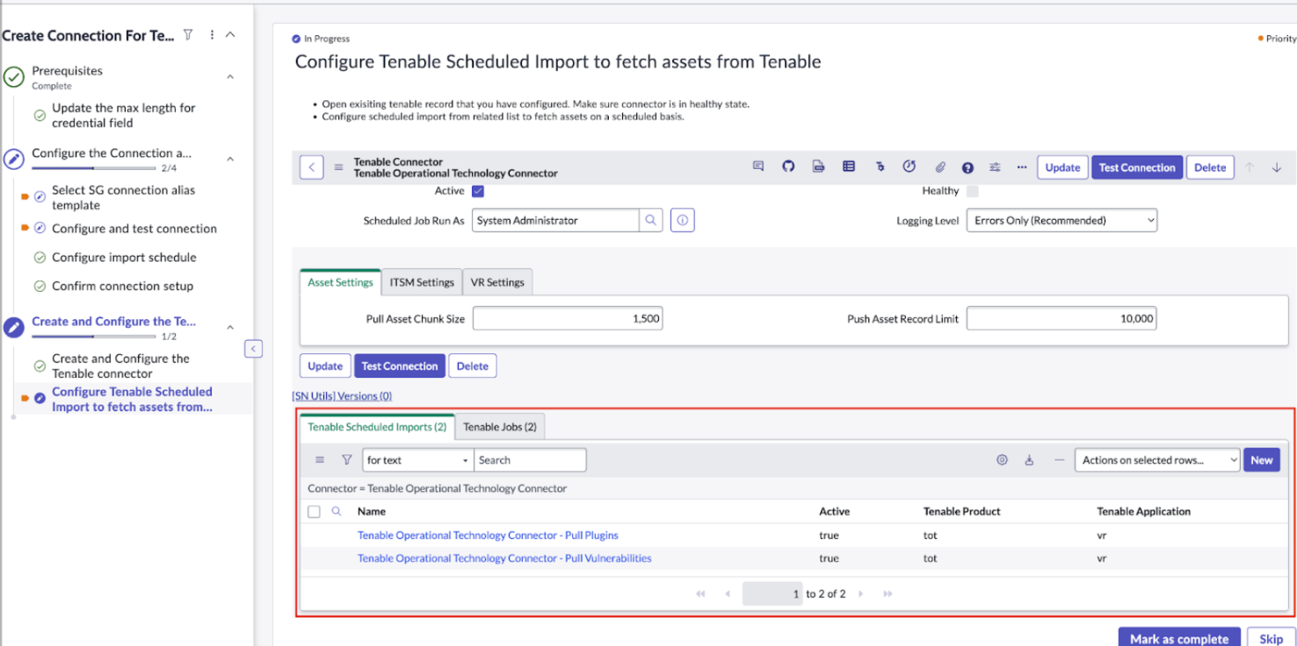1297x646 pixels.
Task: Open related list personalize gear icon
Action: click(1002, 460)
